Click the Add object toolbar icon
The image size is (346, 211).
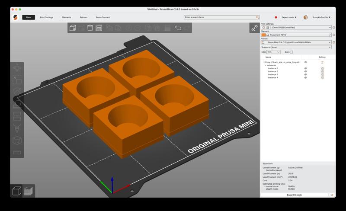(x=73, y=28)
